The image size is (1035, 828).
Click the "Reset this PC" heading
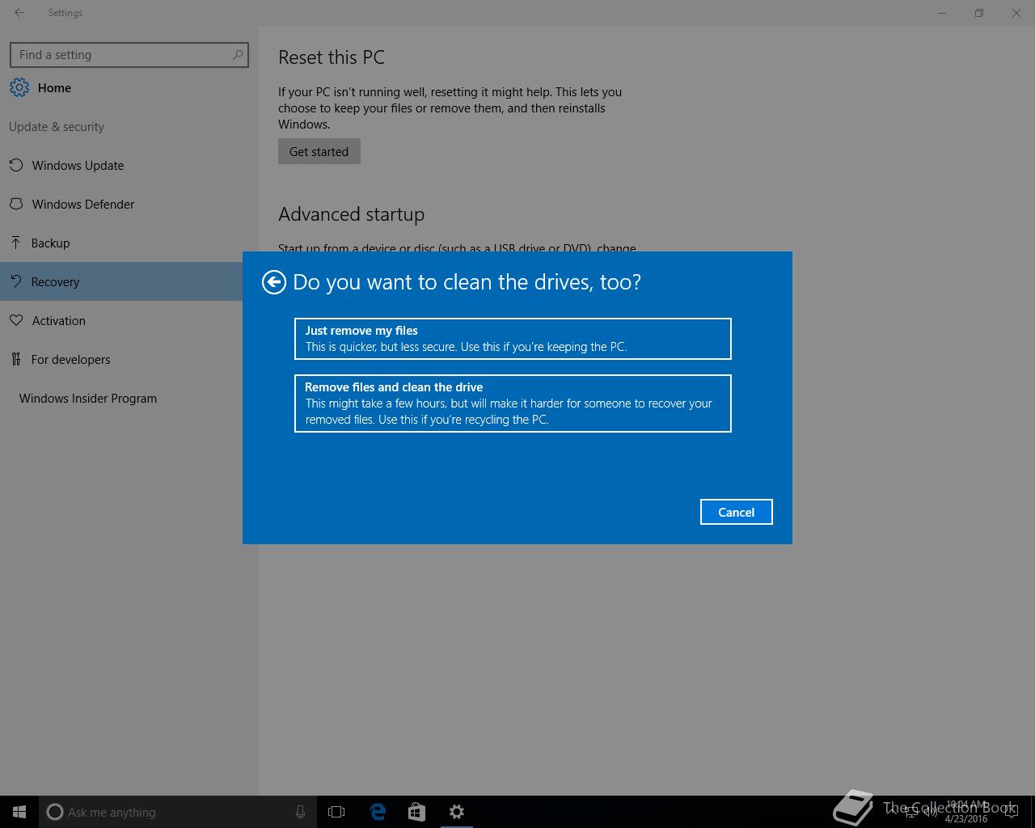[332, 57]
